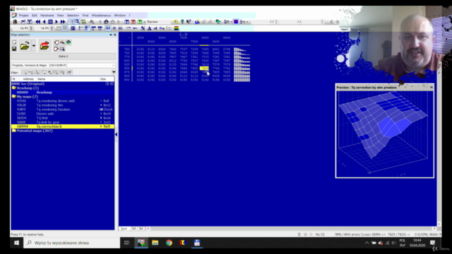Click the large open folder icon
Screen dimensions: 452x254
(25, 45)
